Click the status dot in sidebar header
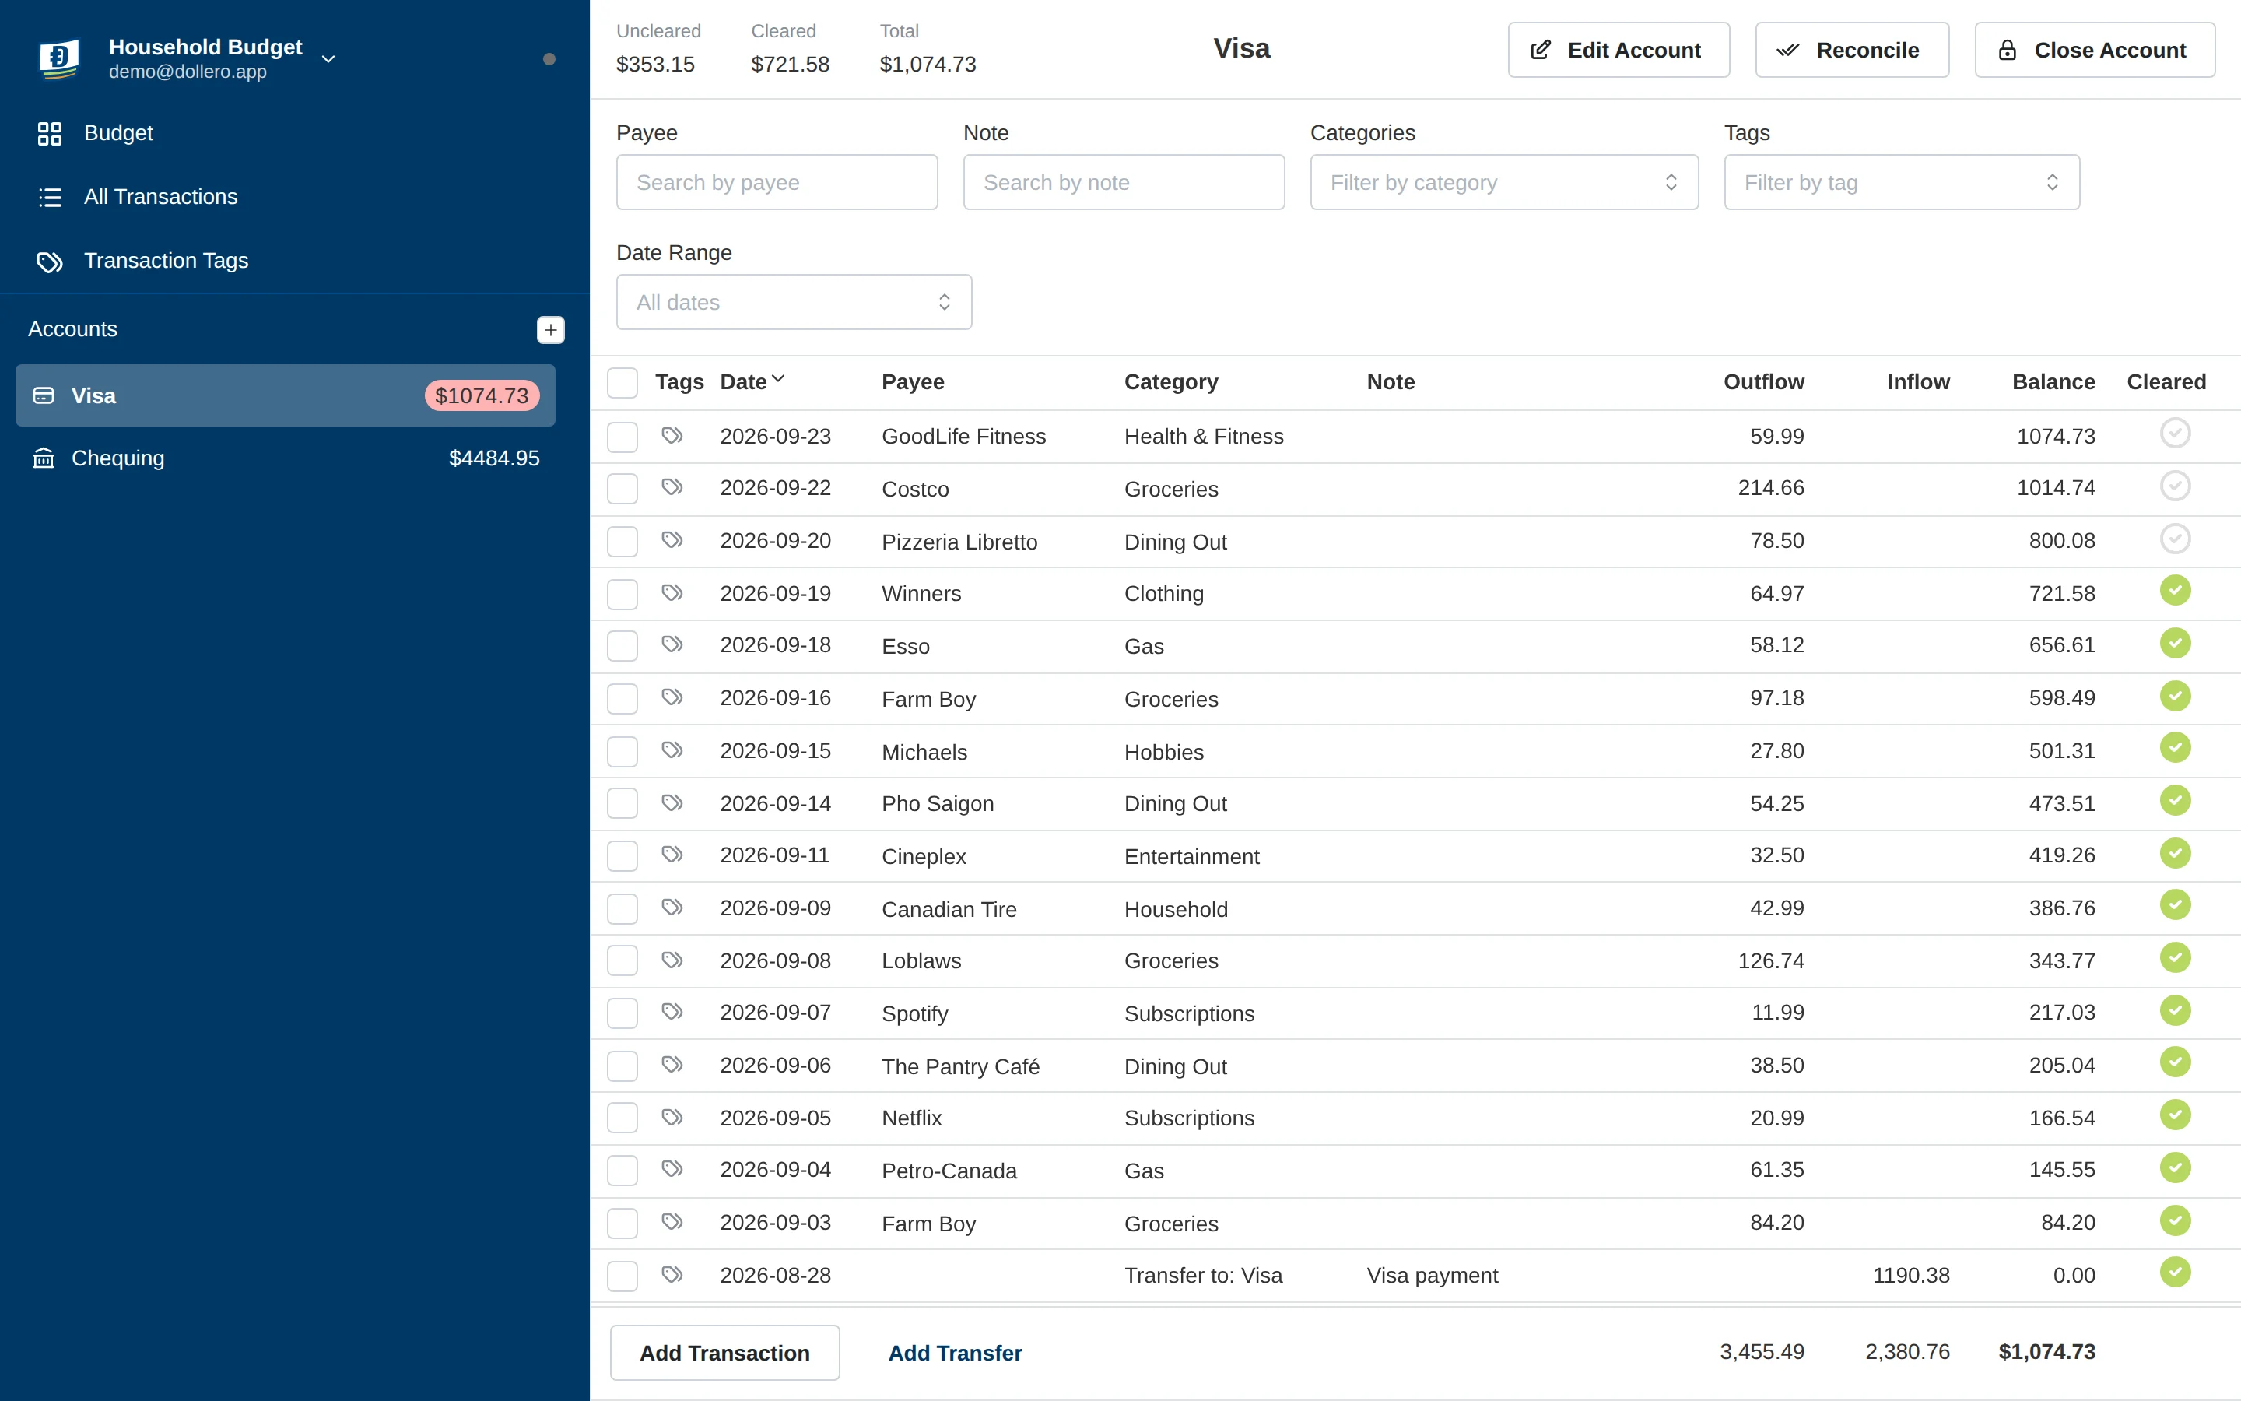 pos(549,59)
